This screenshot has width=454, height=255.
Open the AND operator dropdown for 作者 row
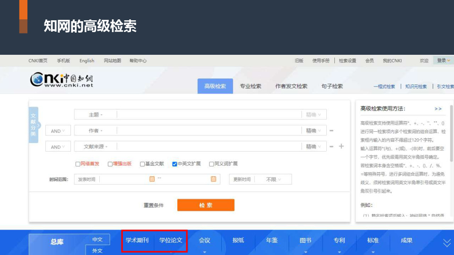(58, 131)
